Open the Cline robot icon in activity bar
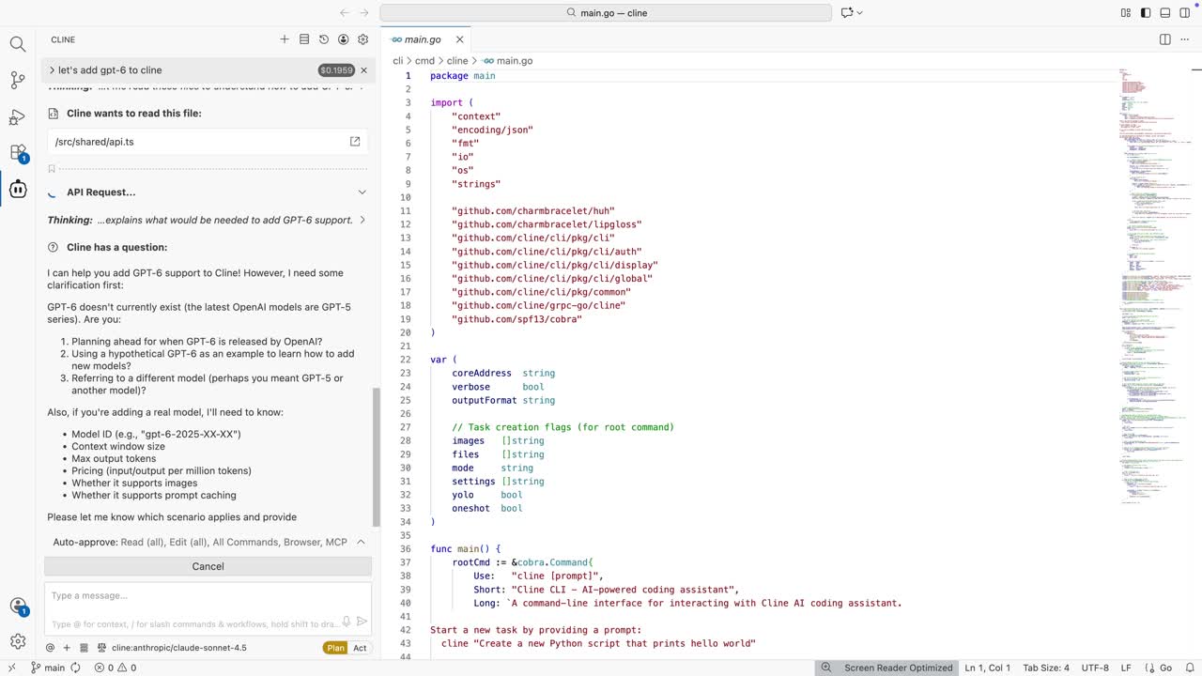The height and width of the screenshot is (676, 1202). (x=18, y=189)
